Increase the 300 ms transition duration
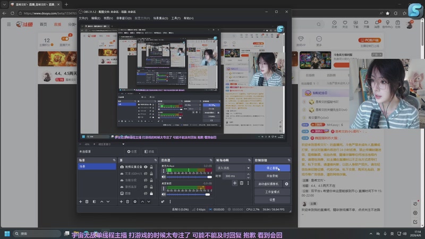The image size is (425, 239). tap(248, 175)
